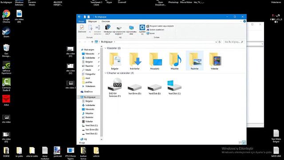This screenshot has height=160, width=284.
Task: Click Program kaldır veya değiştir in ribbon
Action: pos(160,26)
